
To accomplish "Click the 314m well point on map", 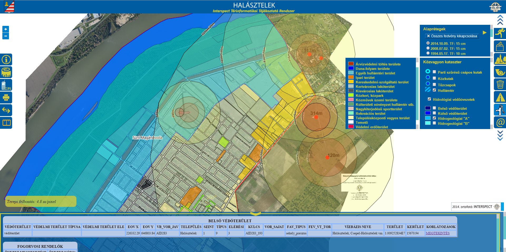I will (316, 117).
